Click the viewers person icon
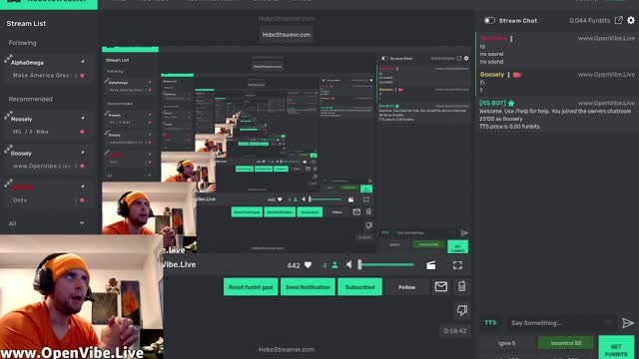639x359 pixels. [334, 265]
